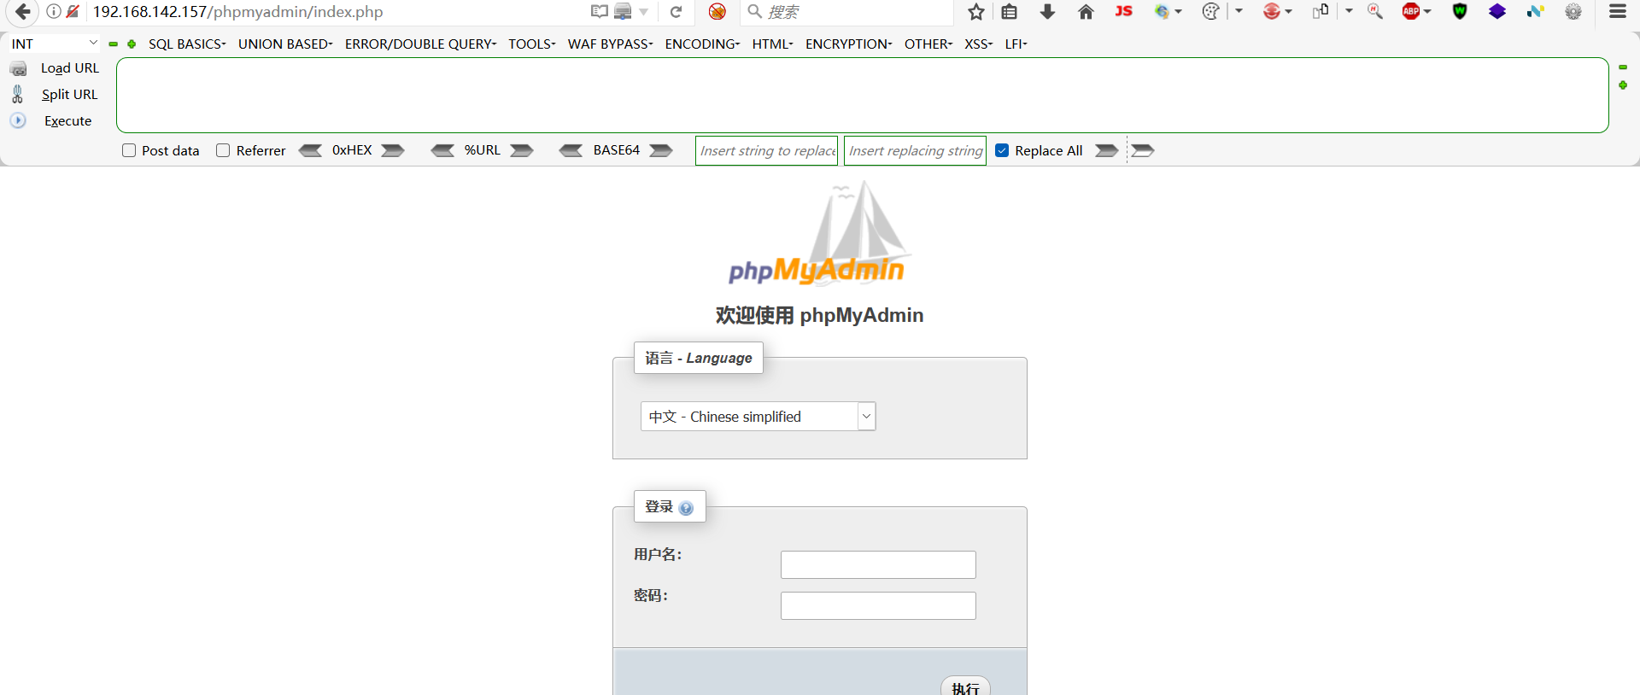
Task: Click the Split URL label
Action: [69, 94]
